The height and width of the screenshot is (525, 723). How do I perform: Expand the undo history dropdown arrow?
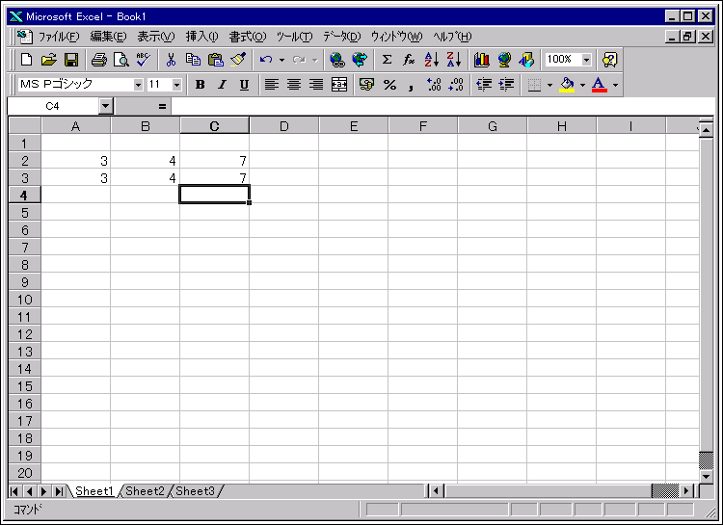[x=281, y=60]
